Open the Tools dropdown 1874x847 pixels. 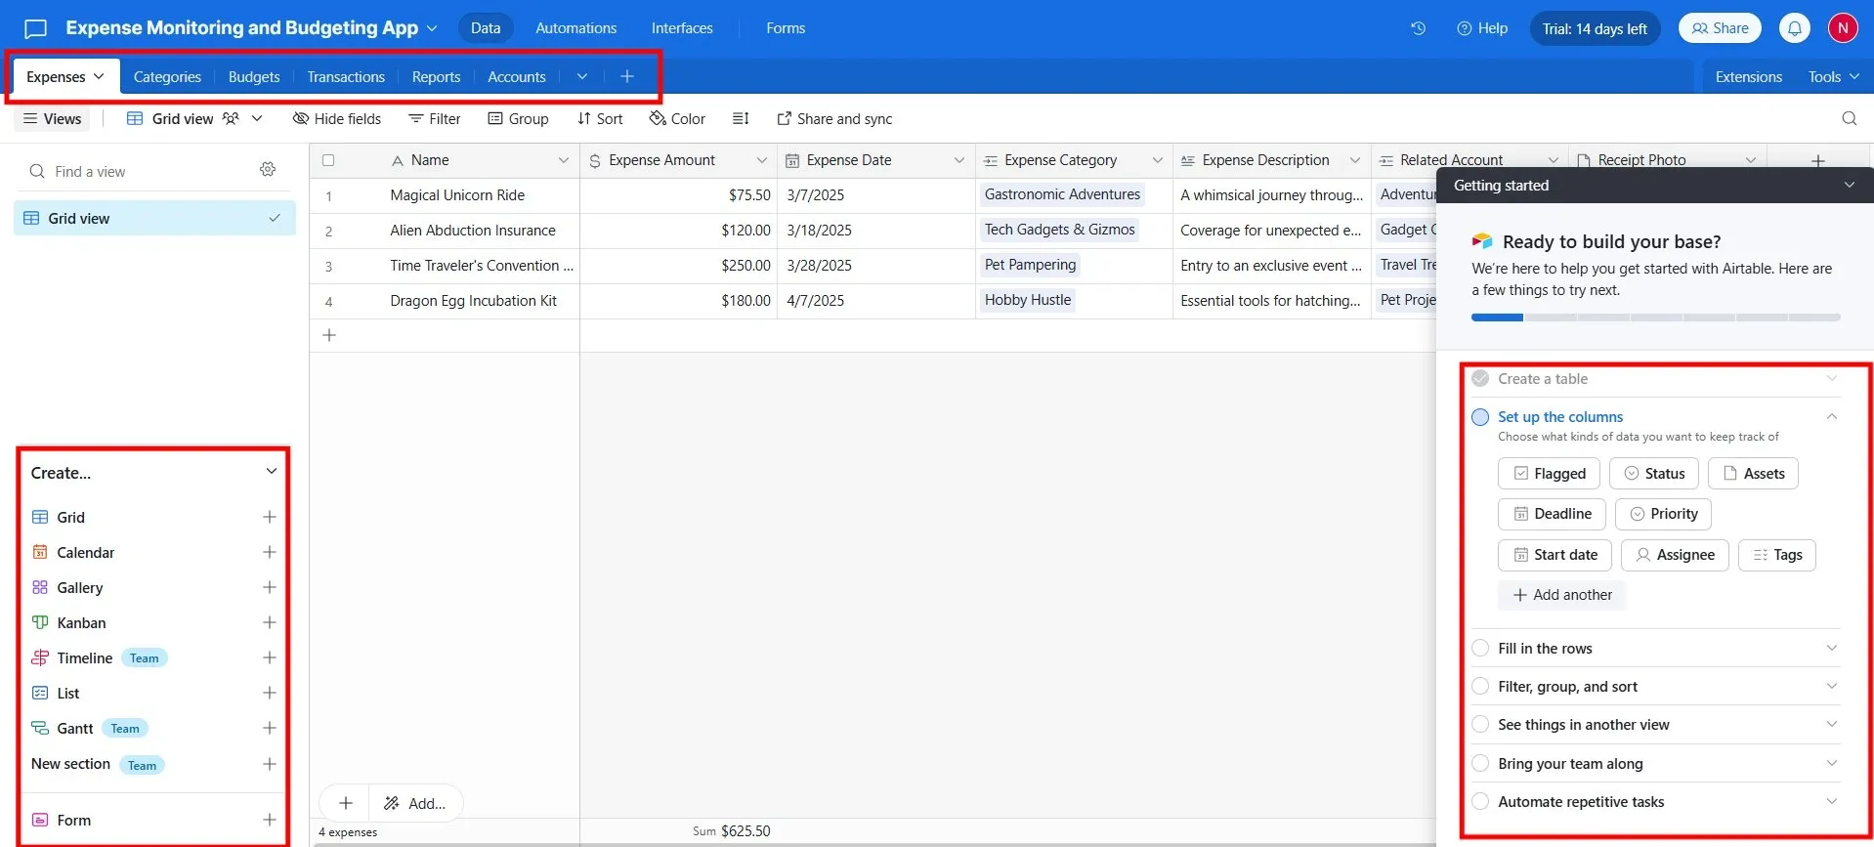(x=1833, y=76)
